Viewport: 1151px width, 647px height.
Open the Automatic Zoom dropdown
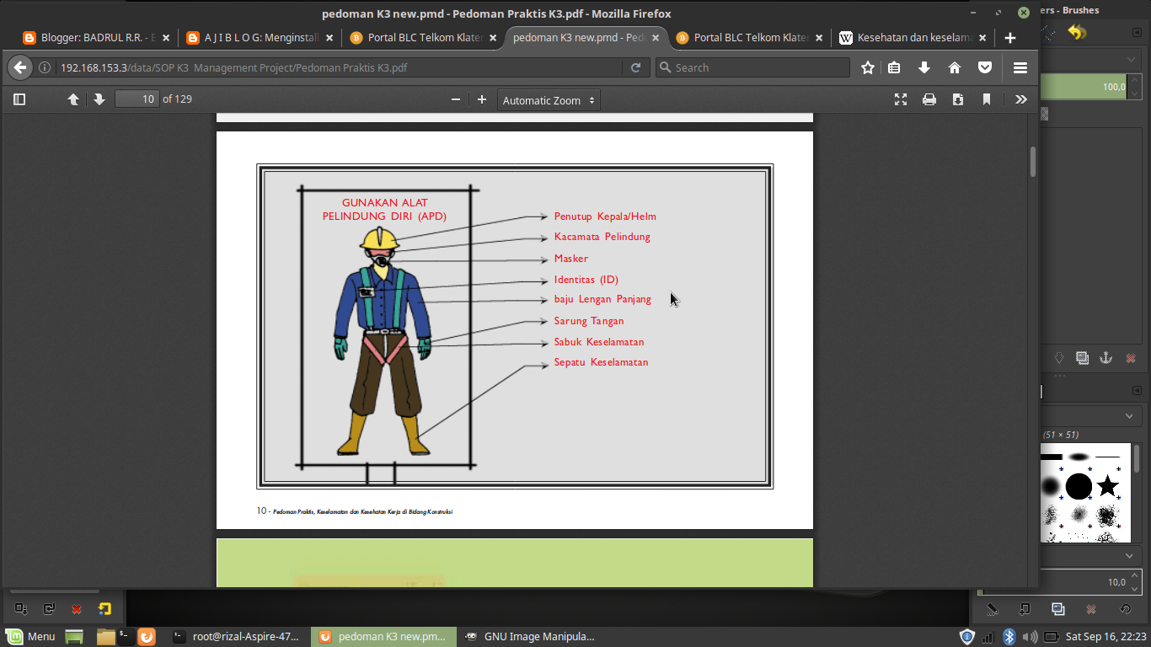tap(549, 100)
